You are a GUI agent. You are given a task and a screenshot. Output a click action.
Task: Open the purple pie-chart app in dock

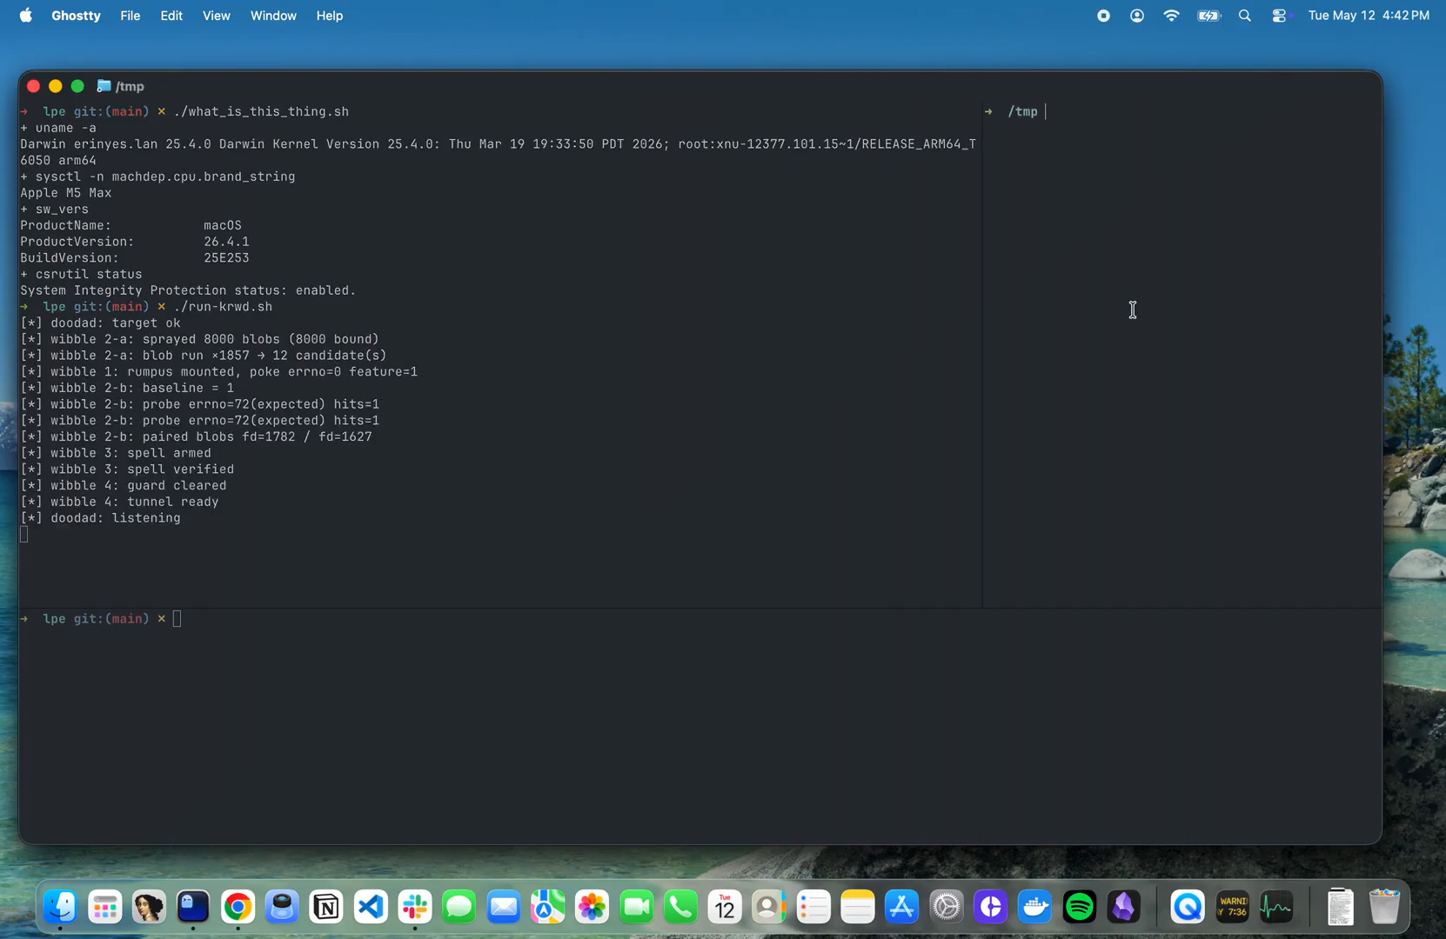(991, 907)
